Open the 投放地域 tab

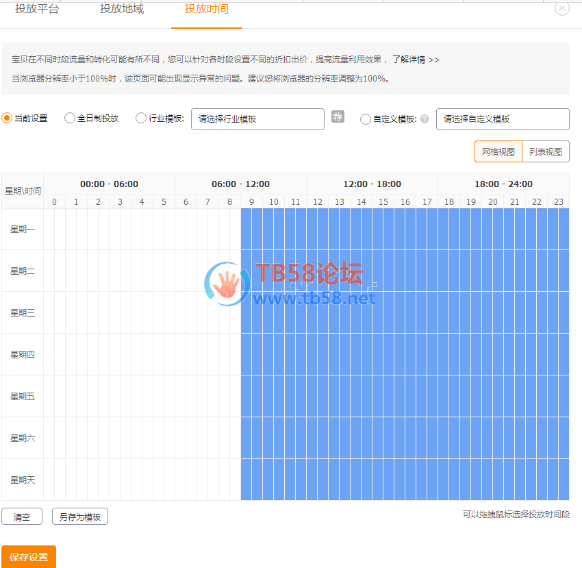[x=122, y=9]
